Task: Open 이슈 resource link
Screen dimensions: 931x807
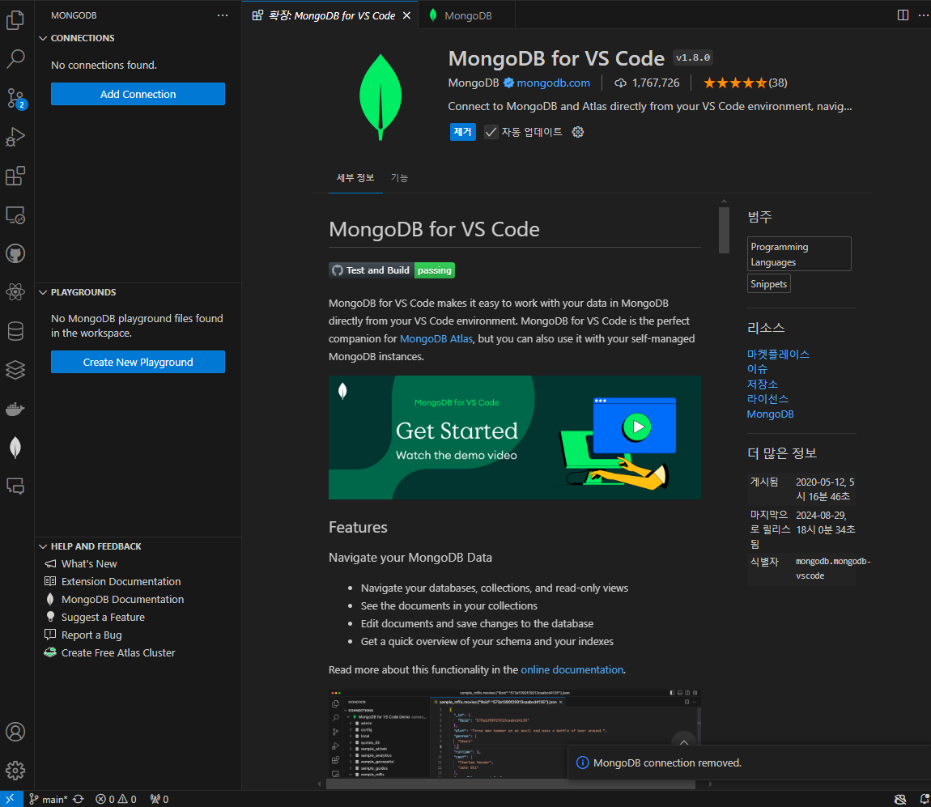Action: tap(757, 369)
